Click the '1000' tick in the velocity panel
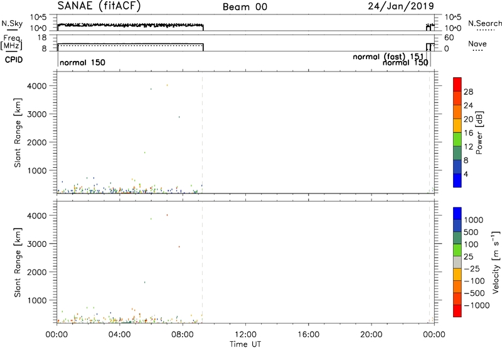 (x=36, y=300)
